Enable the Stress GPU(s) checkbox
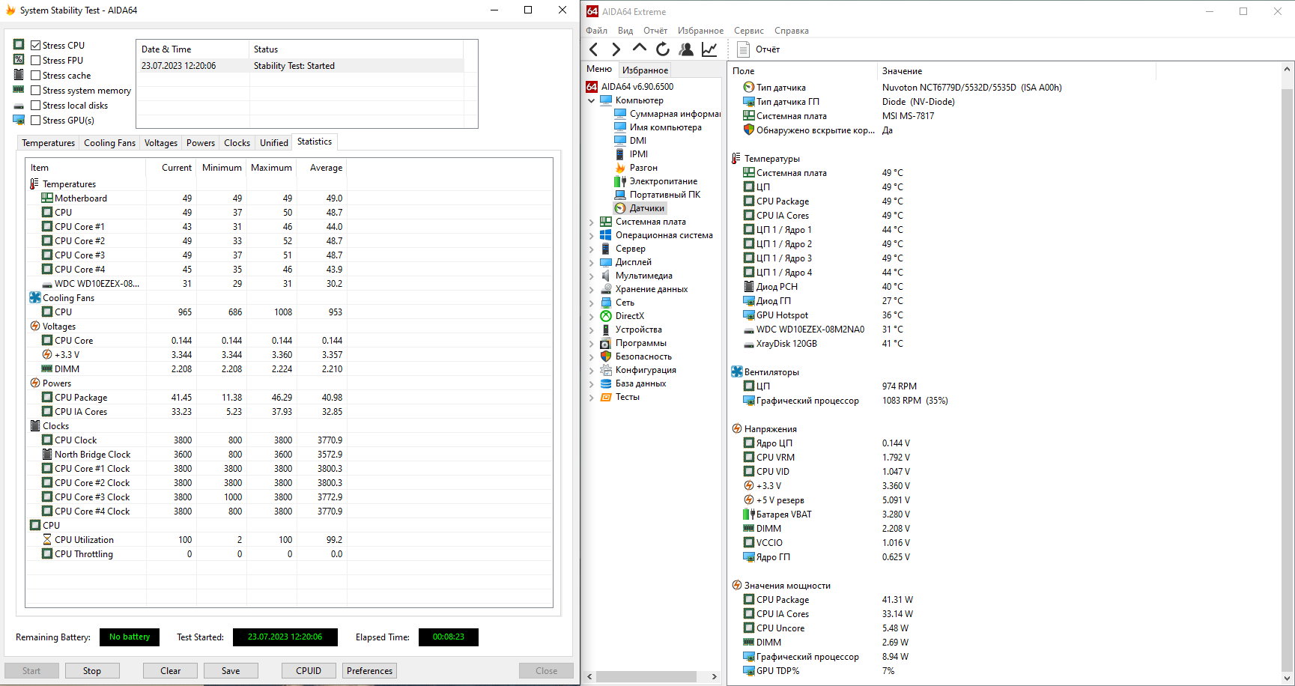 point(35,121)
